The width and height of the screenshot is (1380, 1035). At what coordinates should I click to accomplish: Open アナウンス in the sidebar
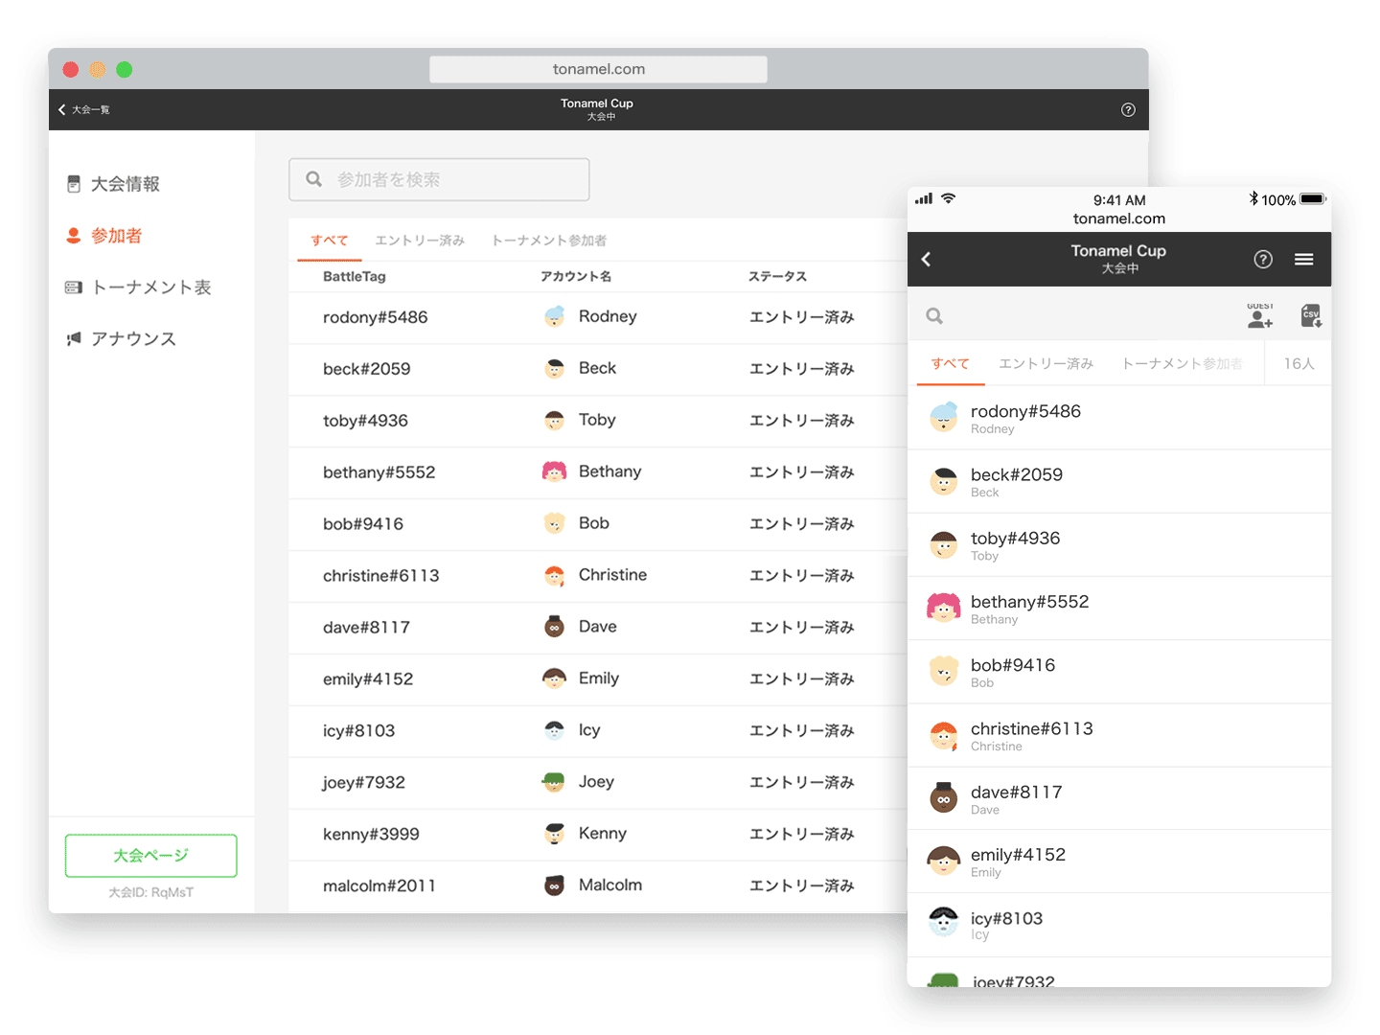pyautogui.click(x=133, y=339)
